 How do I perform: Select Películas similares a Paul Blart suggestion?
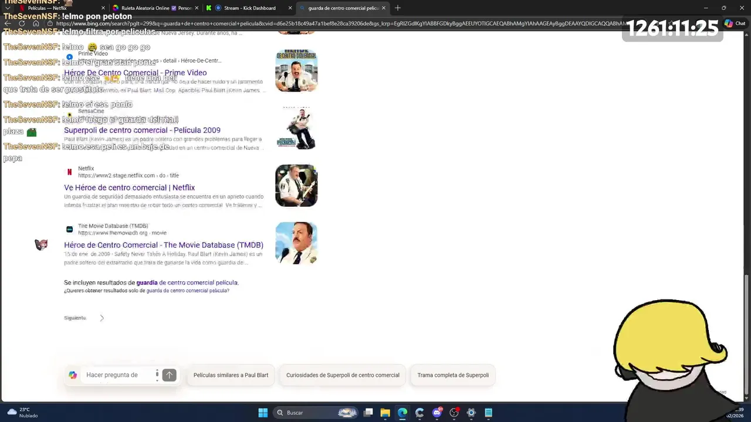point(231,375)
